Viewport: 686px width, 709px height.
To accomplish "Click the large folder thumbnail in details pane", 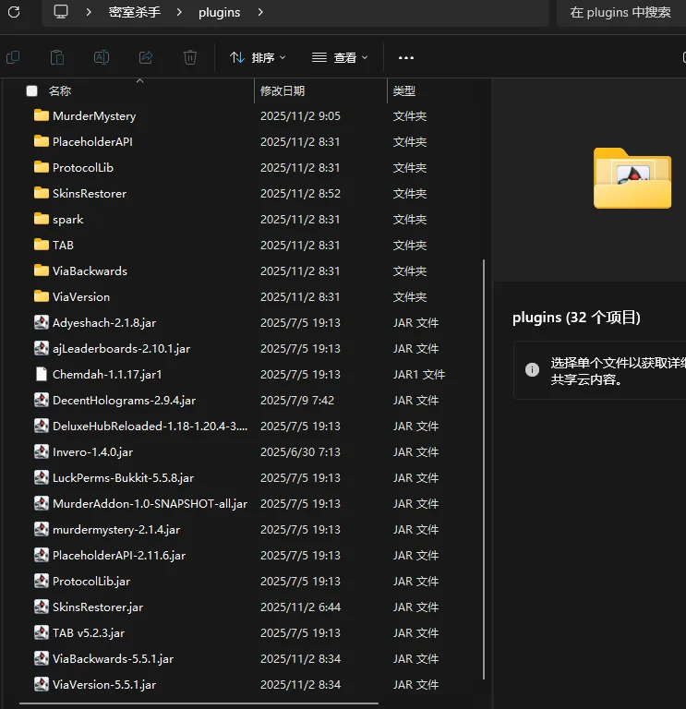I will coord(632,178).
